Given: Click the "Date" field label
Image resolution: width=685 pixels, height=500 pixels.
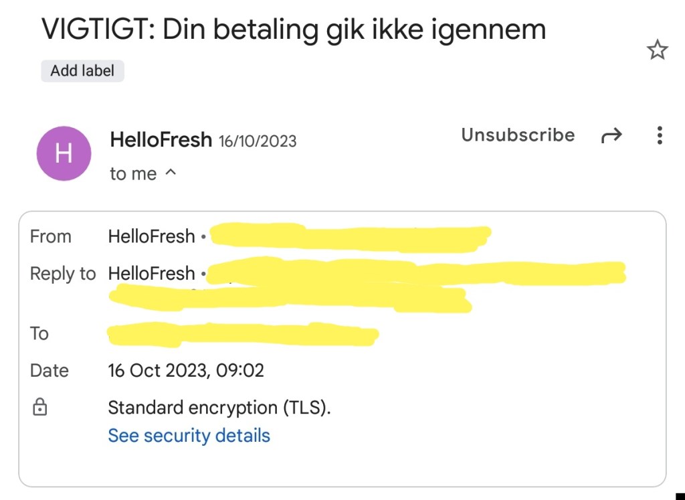Looking at the screenshot, I should (50, 370).
